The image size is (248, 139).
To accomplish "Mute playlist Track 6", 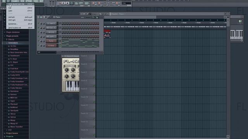I will [94, 69].
